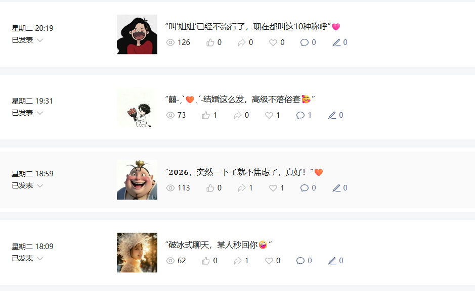Click thumbs-up icon on the 姐姐 article
The height and width of the screenshot is (291, 475).
point(210,42)
